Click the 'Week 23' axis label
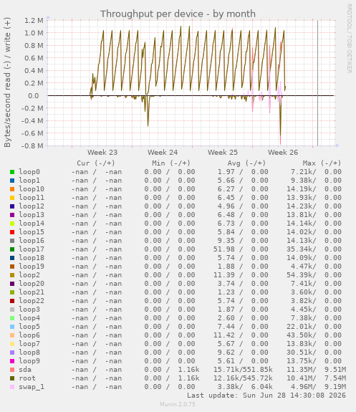This screenshot has width=356, height=412. click(x=102, y=153)
